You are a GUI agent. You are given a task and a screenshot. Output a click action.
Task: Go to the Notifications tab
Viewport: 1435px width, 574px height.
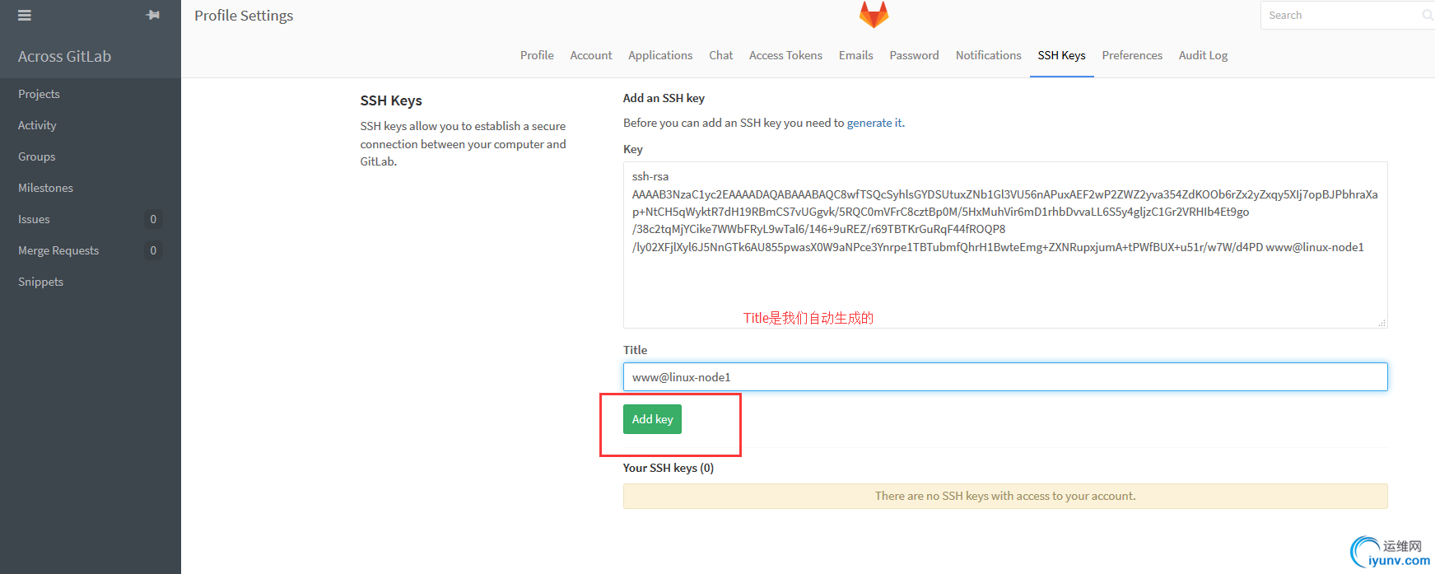[988, 55]
